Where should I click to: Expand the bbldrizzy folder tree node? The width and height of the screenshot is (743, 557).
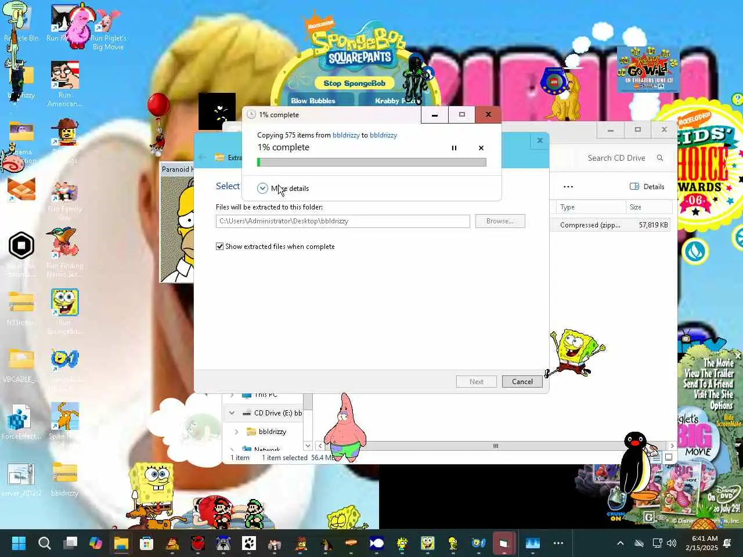(236, 432)
